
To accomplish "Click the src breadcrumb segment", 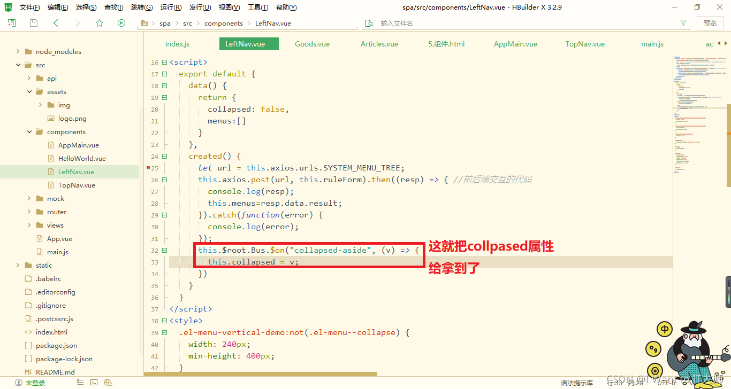I will coord(187,23).
